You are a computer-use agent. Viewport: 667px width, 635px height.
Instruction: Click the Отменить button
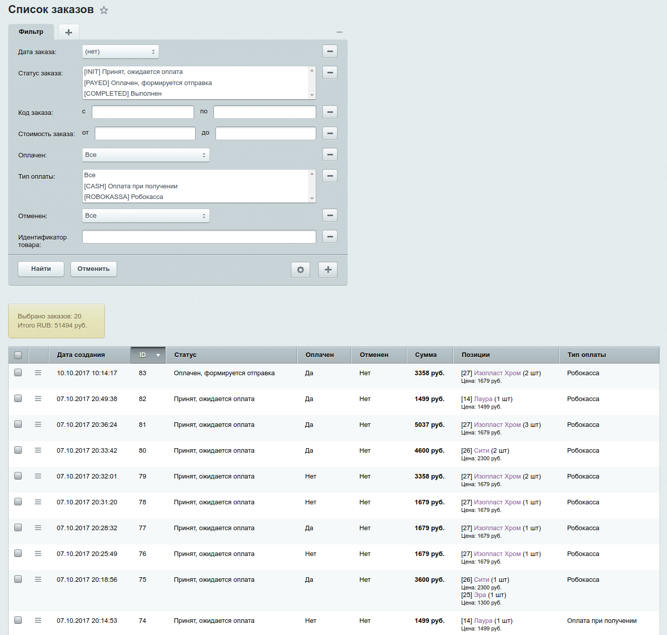(x=94, y=269)
